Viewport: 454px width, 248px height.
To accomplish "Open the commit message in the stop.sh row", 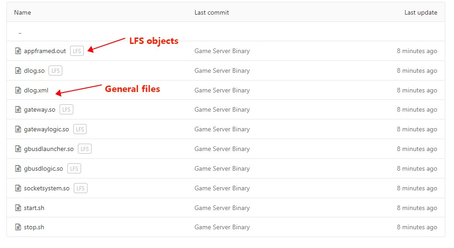I will pos(222,227).
